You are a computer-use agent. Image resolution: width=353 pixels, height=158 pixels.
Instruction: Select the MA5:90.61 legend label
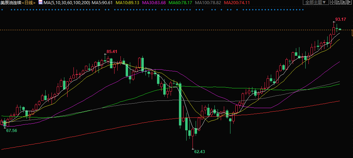[102, 3]
